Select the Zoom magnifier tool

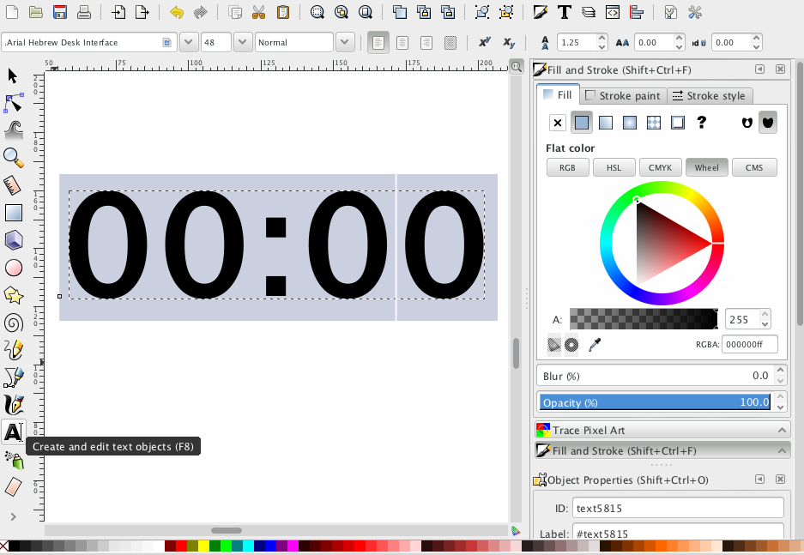14,158
